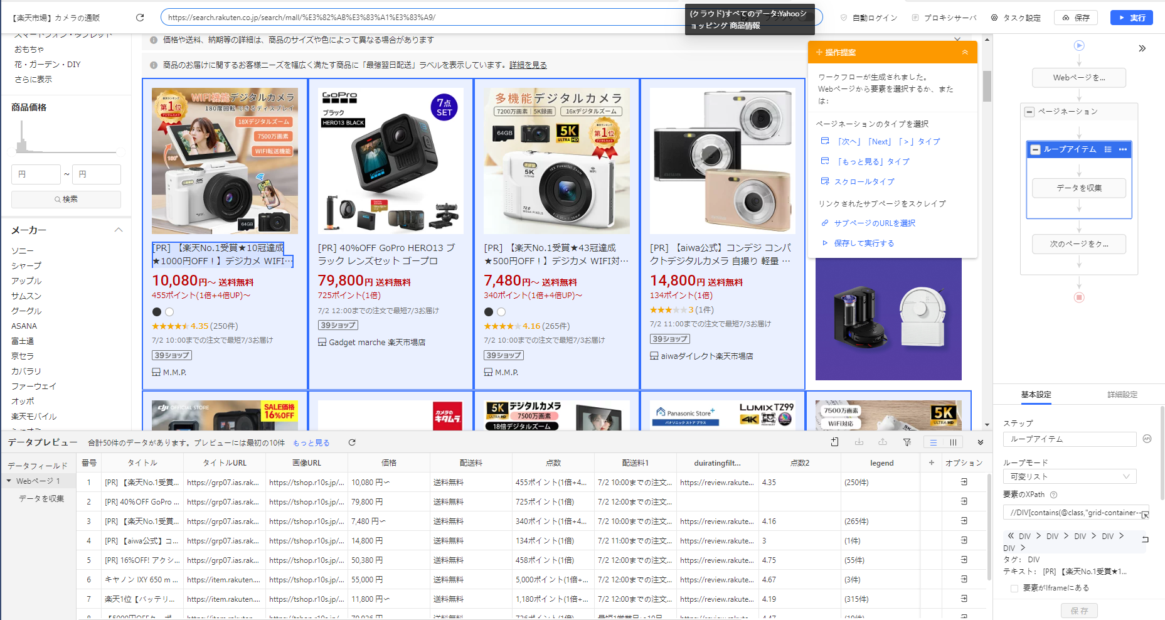This screenshot has width=1165, height=620.
Task: Click the shop icon next to Gadget marche 楽天市場店
Action: [322, 342]
